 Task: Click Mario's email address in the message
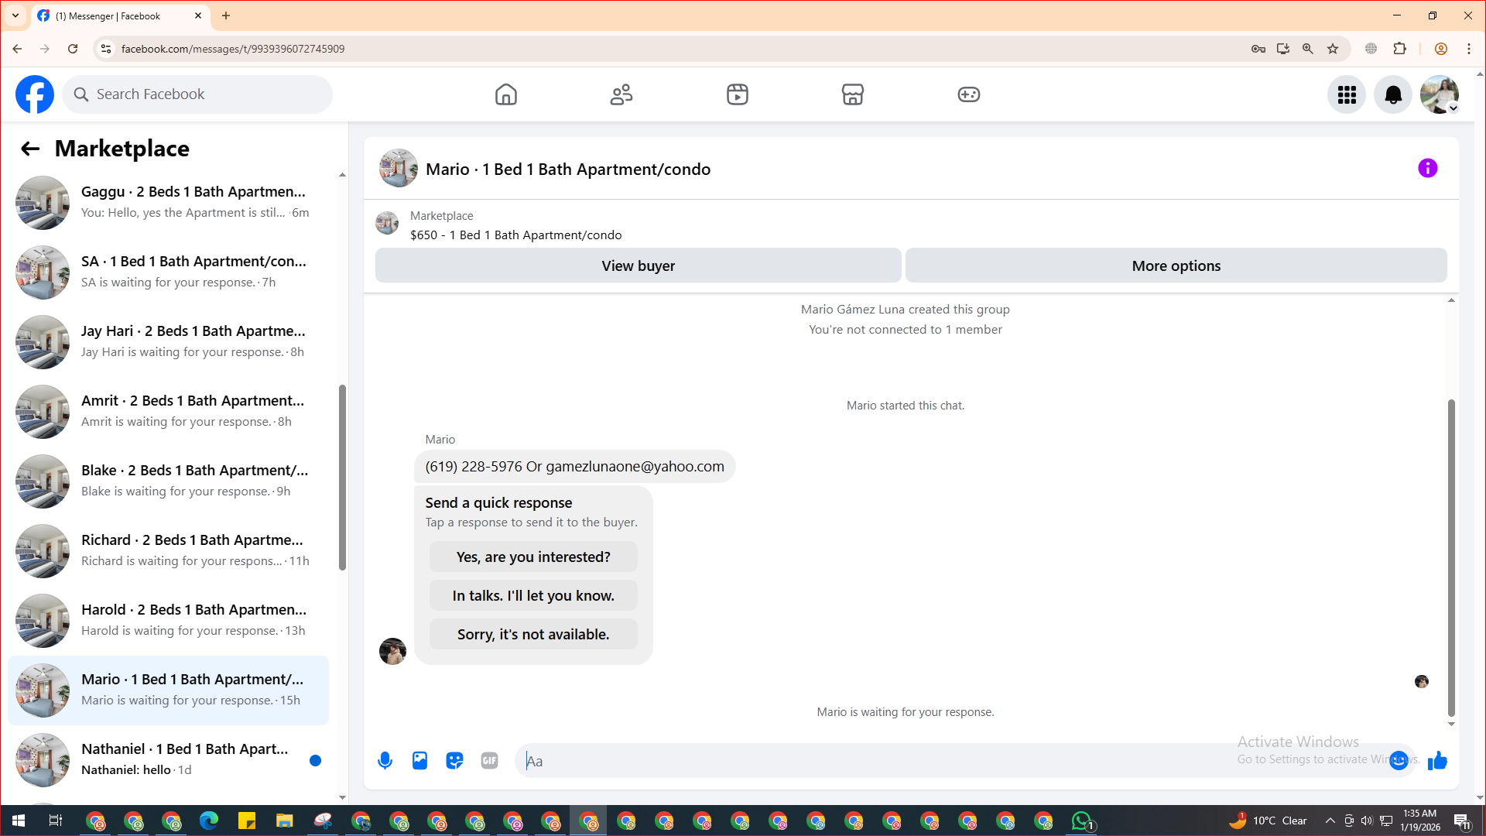(635, 466)
